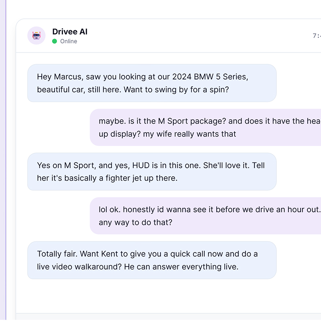Open the Drivee AI contact name
This screenshot has width=321, height=321.
click(x=70, y=32)
